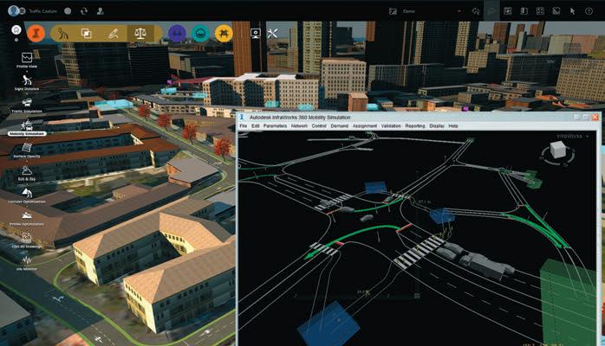Open the user sharing icon beside the sync icon
The width and height of the screenshot is (605, 346).
click(x=101, y=11)
